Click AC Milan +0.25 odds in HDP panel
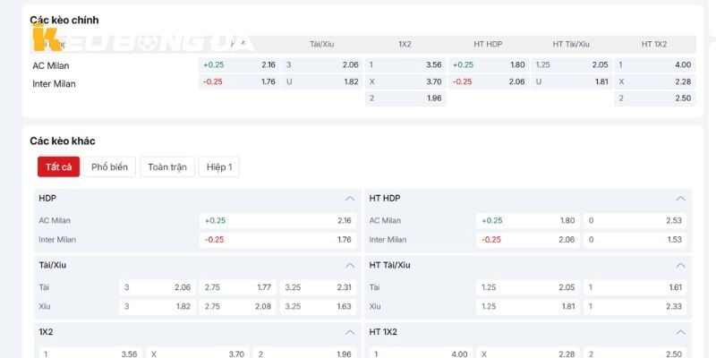The image size is (716, 358). [277, 220]
